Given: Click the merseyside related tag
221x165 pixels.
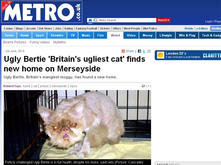Looking at the screenshot, I should coord(59,86).
